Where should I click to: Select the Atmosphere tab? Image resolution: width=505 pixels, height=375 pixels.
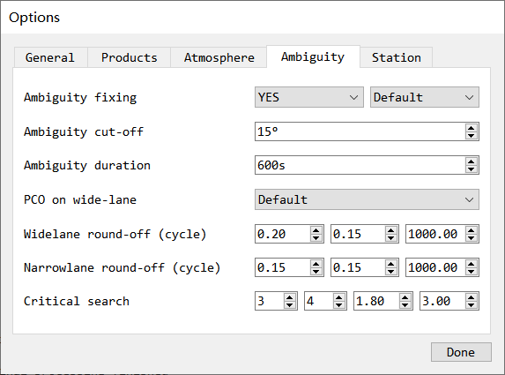[x=219, y=57]
